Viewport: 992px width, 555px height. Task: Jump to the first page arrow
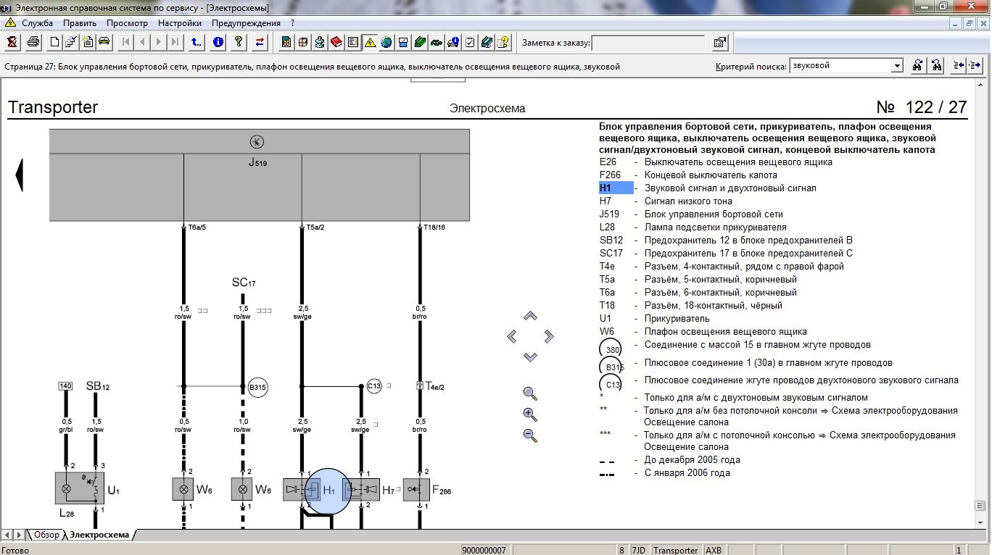(126, 42)
